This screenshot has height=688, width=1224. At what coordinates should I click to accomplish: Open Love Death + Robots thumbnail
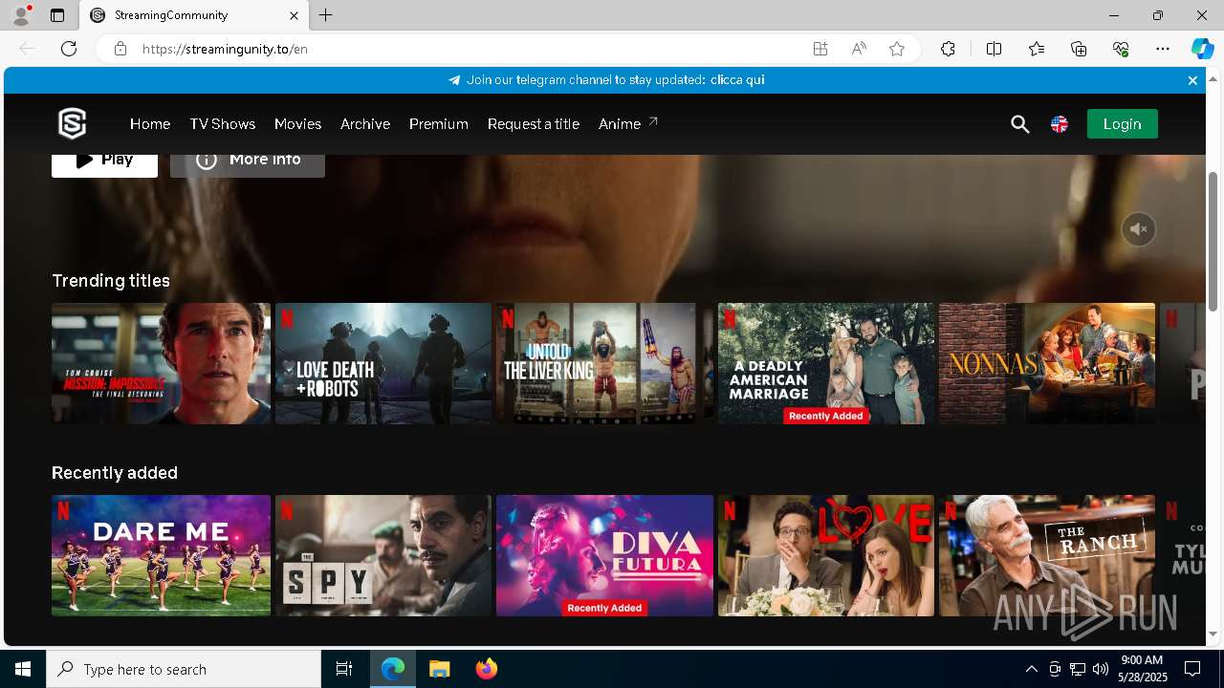(383, 363)
